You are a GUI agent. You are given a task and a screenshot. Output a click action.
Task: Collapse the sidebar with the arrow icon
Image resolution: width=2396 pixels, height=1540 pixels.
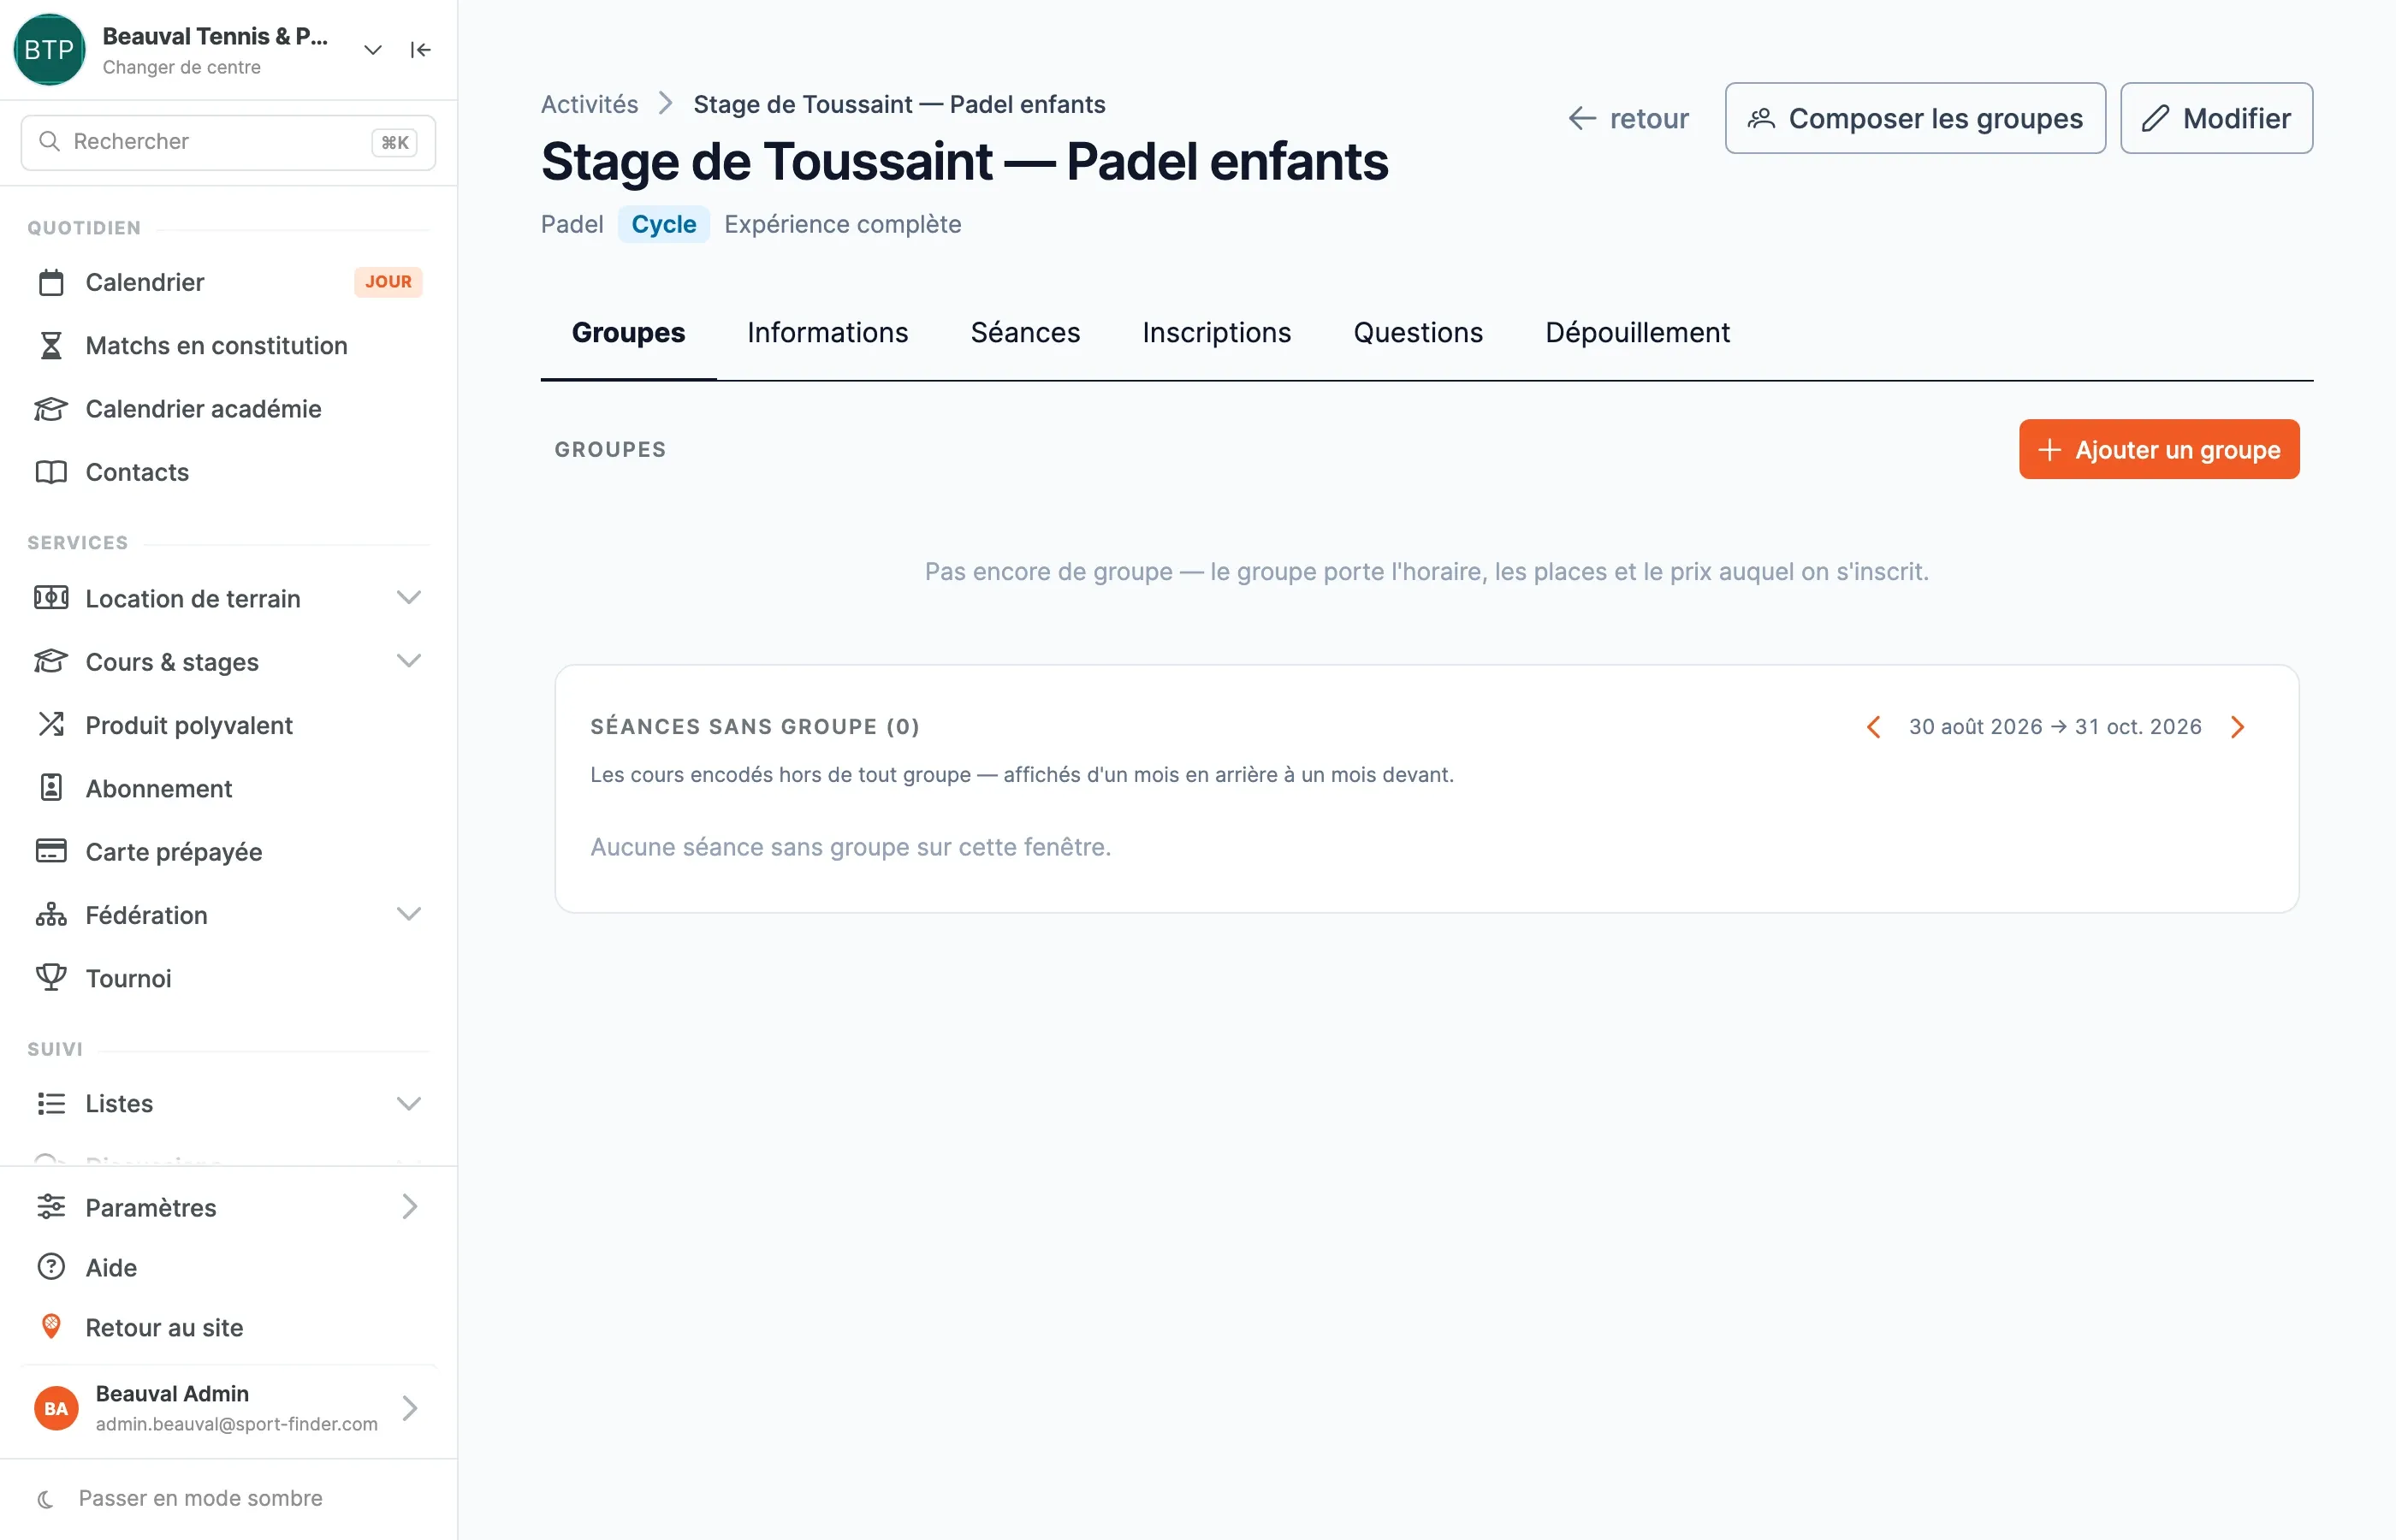[421, 50]
